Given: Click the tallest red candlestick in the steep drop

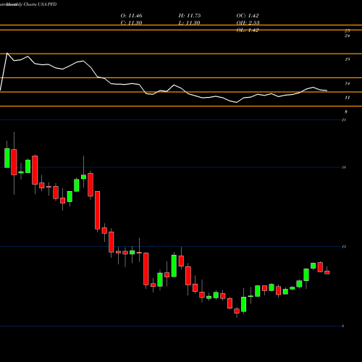Looking at the screenshot, I should tap(97, 210).
